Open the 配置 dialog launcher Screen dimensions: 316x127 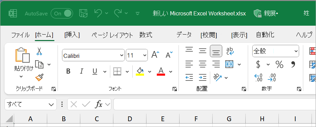click(244, 89)
